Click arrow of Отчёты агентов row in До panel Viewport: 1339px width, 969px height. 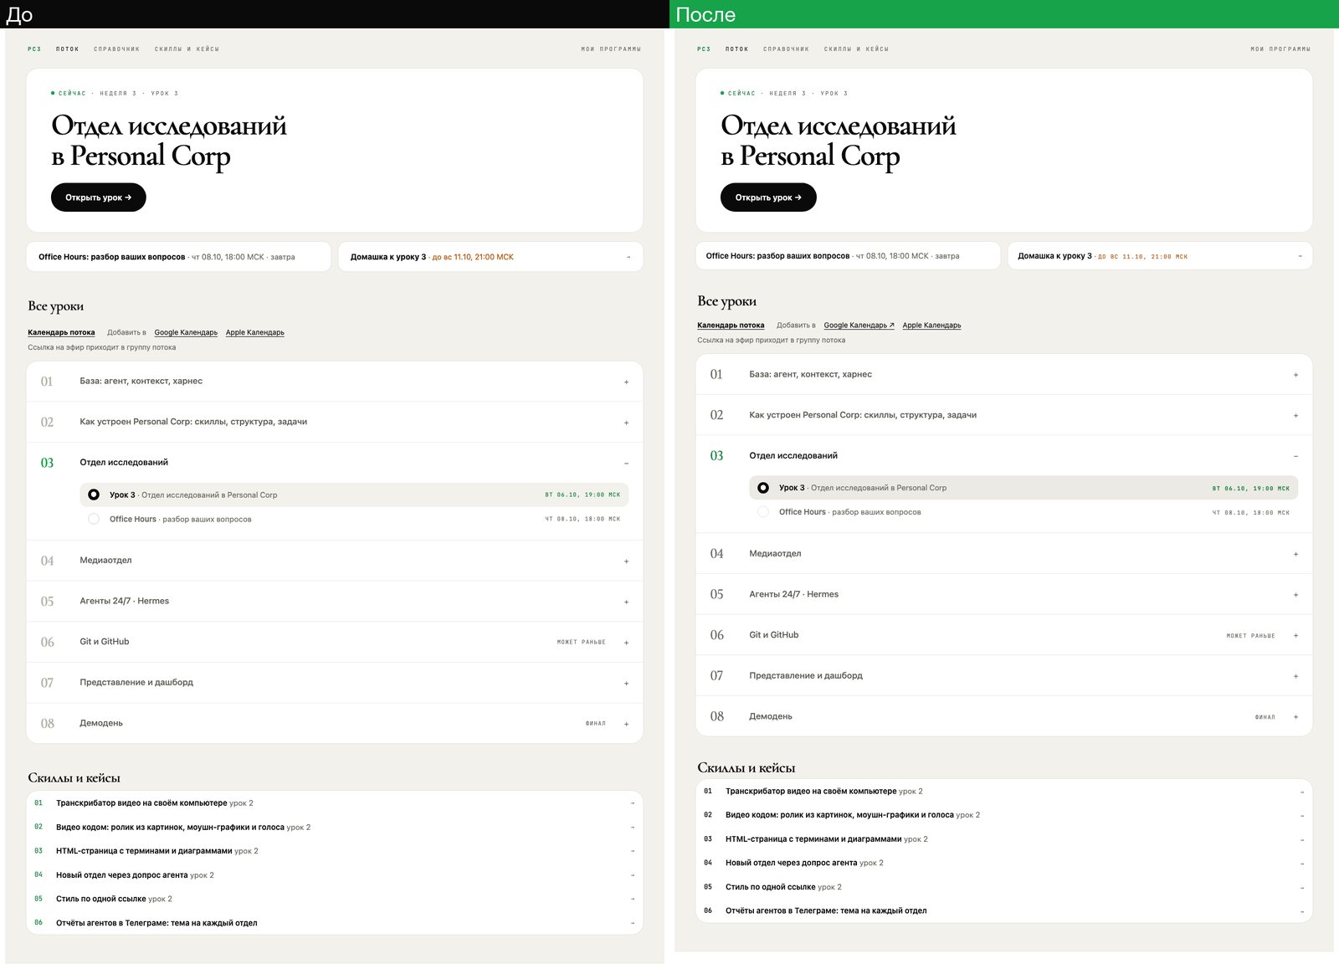(632, 923)
